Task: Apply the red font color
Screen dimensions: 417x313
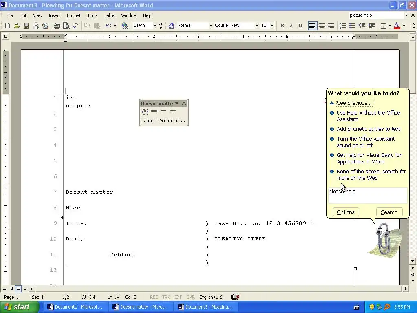Action: 397,26
